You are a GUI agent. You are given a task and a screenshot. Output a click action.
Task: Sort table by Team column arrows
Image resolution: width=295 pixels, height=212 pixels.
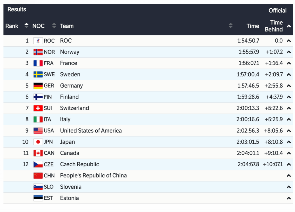click(230, 26)
